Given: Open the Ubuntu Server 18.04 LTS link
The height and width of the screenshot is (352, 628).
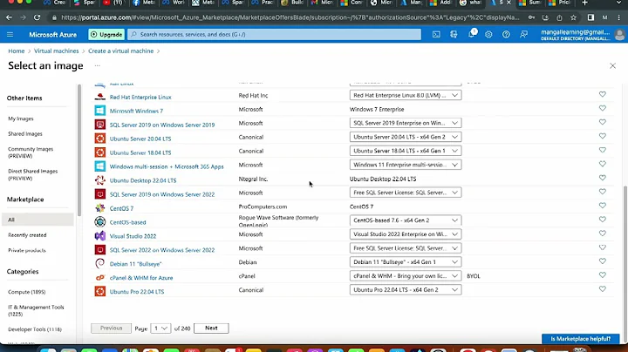Looking at the screenshot, I should [140, 152].
